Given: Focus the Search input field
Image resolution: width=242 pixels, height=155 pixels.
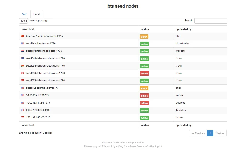Looking at the screenshot, I should tap(211, 21).
